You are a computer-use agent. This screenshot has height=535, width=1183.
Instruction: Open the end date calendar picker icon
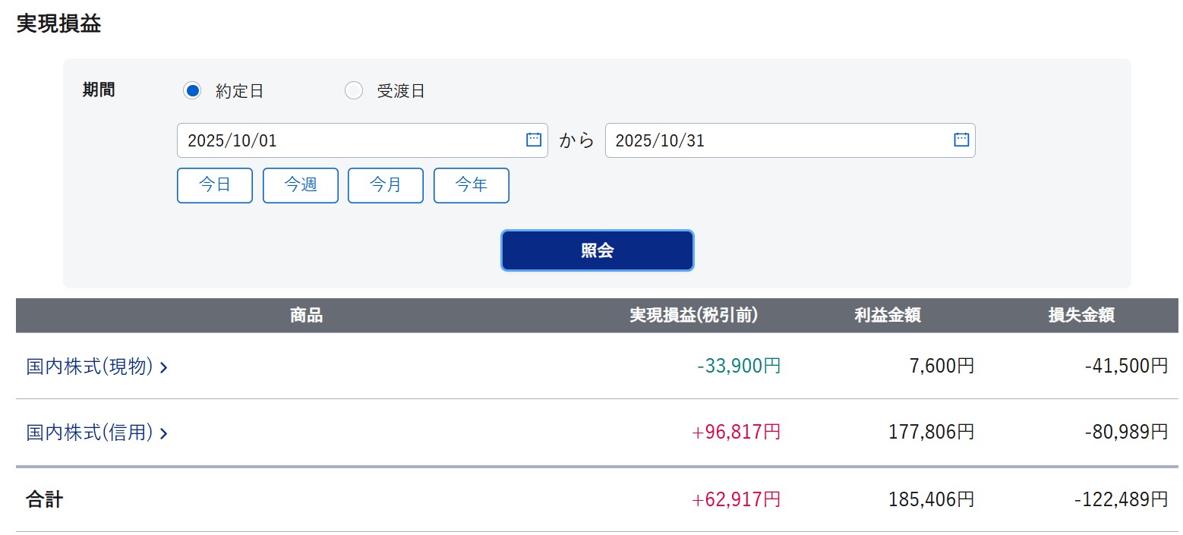pyautogui.click(x=961, y=140)
